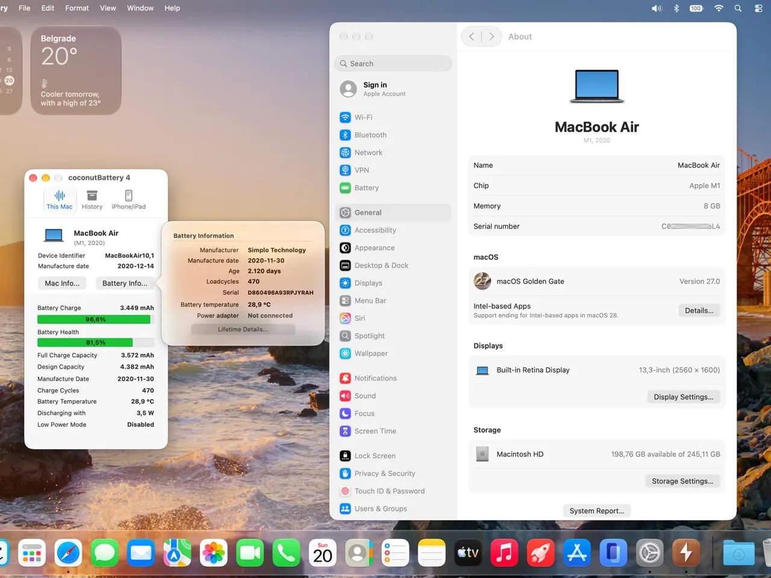
Task: Open the Window menu
Action: [x=140, y=8]
